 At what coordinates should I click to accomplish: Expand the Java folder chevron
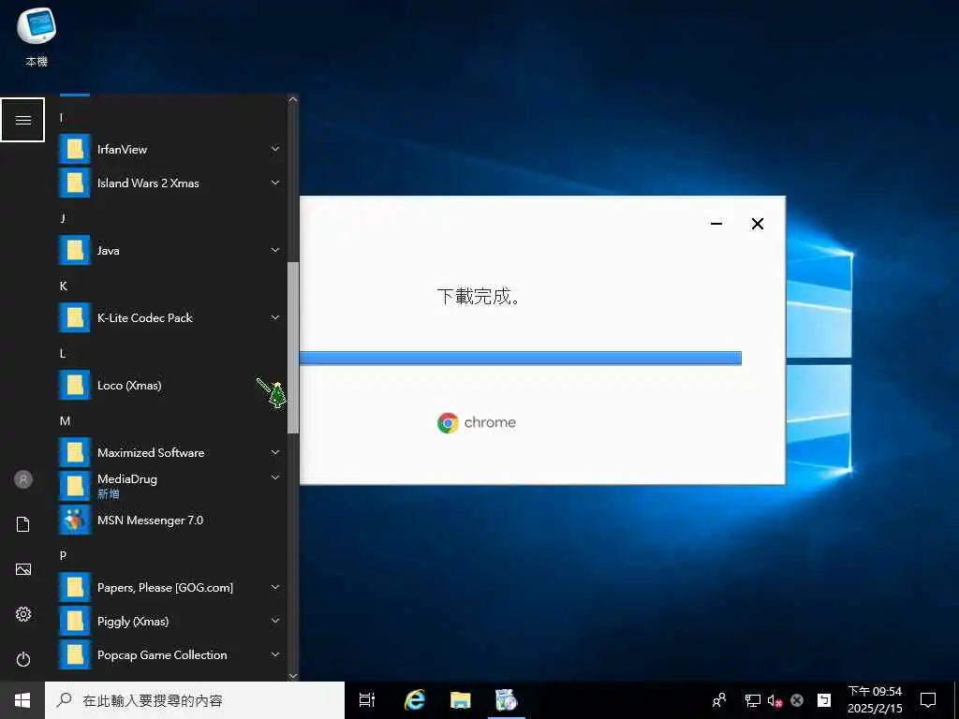point(275,249)
